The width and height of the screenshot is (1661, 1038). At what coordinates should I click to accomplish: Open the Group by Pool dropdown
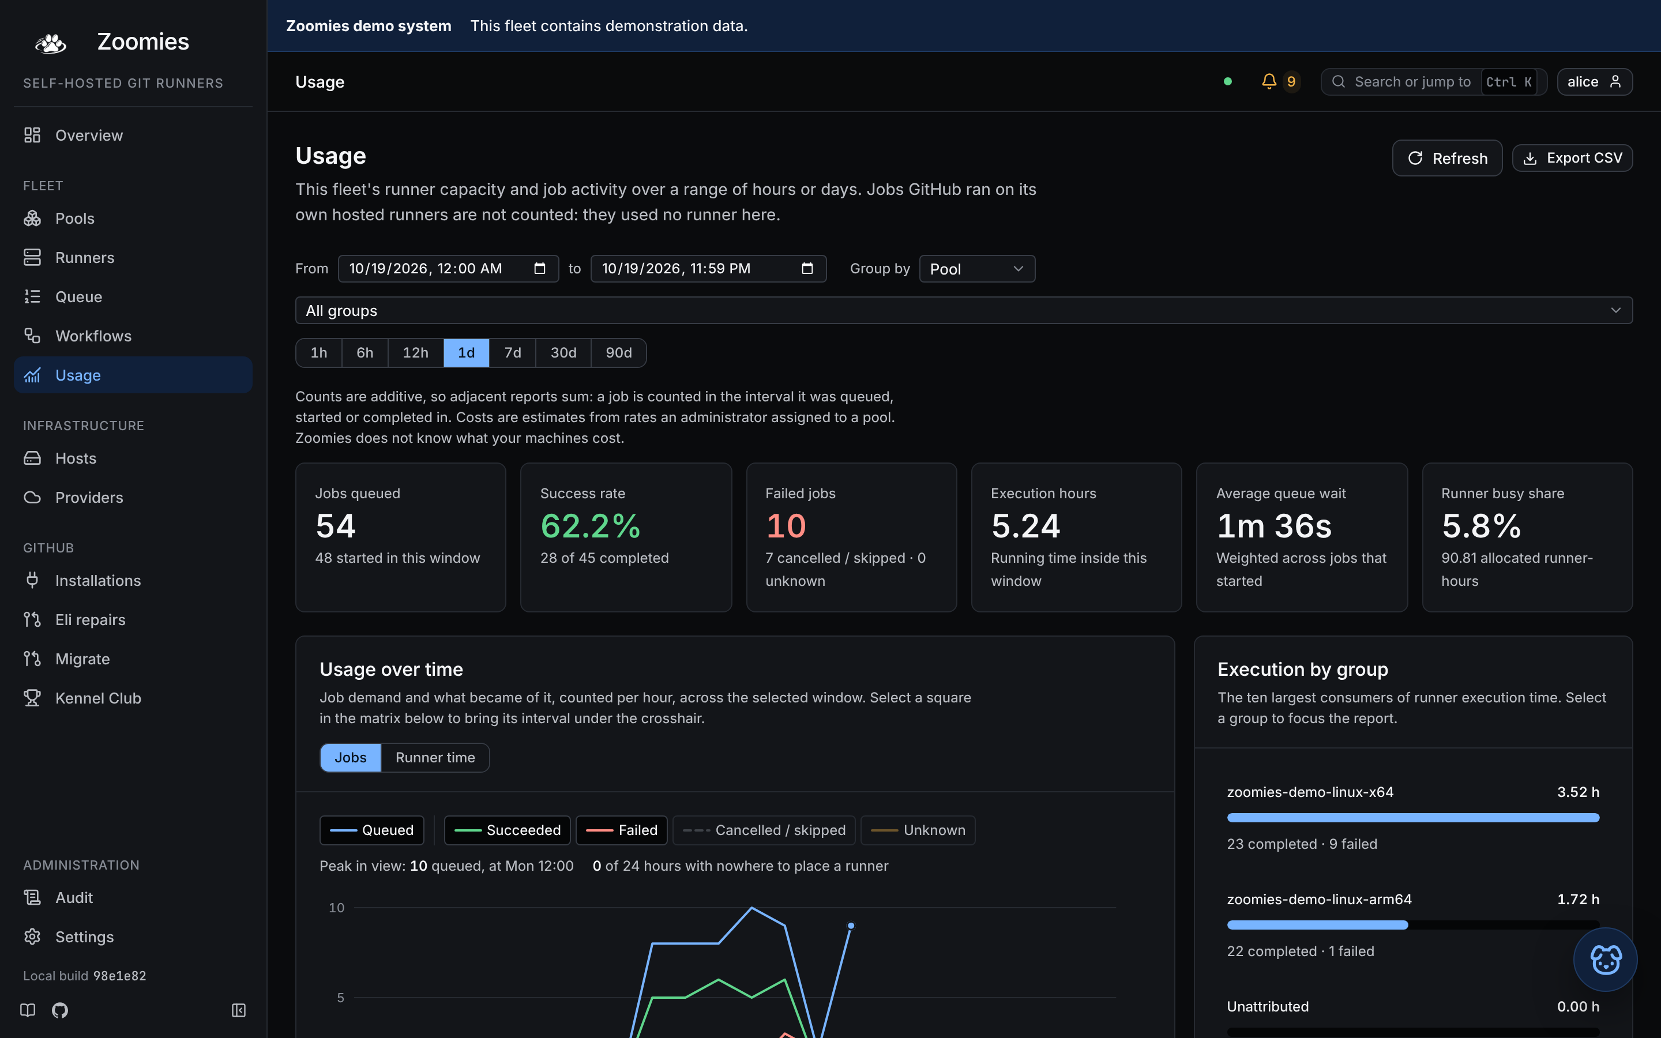click(x=976, y=268)
